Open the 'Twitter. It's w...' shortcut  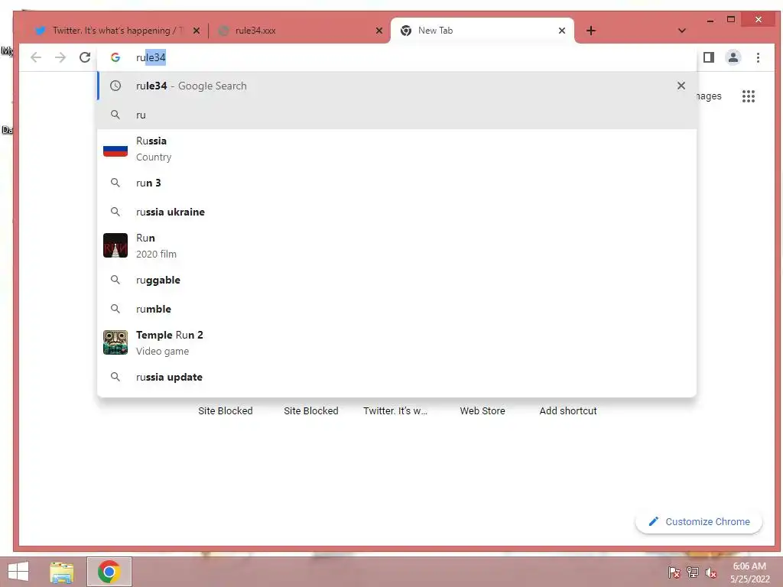click(395, 410)
